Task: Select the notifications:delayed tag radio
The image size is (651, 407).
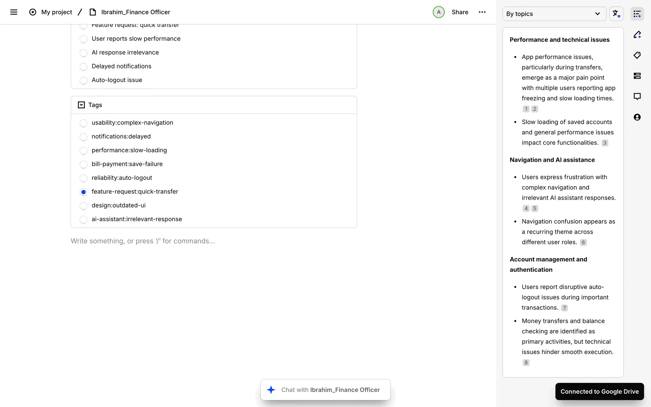Action: pos(83,137)
